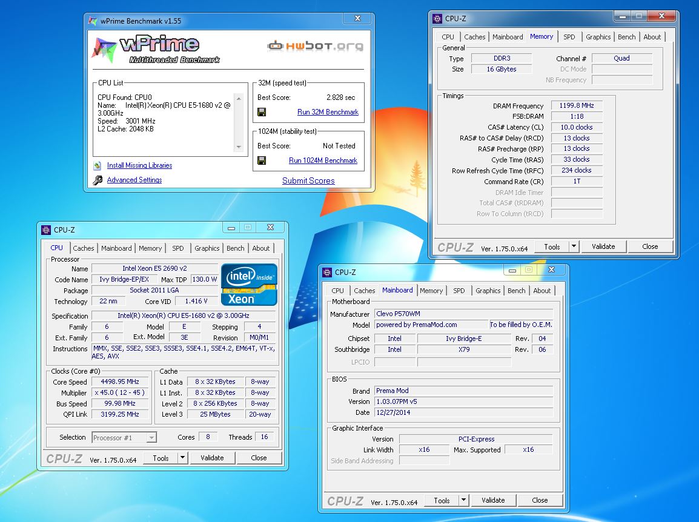Open Install Missing Libraries link

(x=139, y=165)
